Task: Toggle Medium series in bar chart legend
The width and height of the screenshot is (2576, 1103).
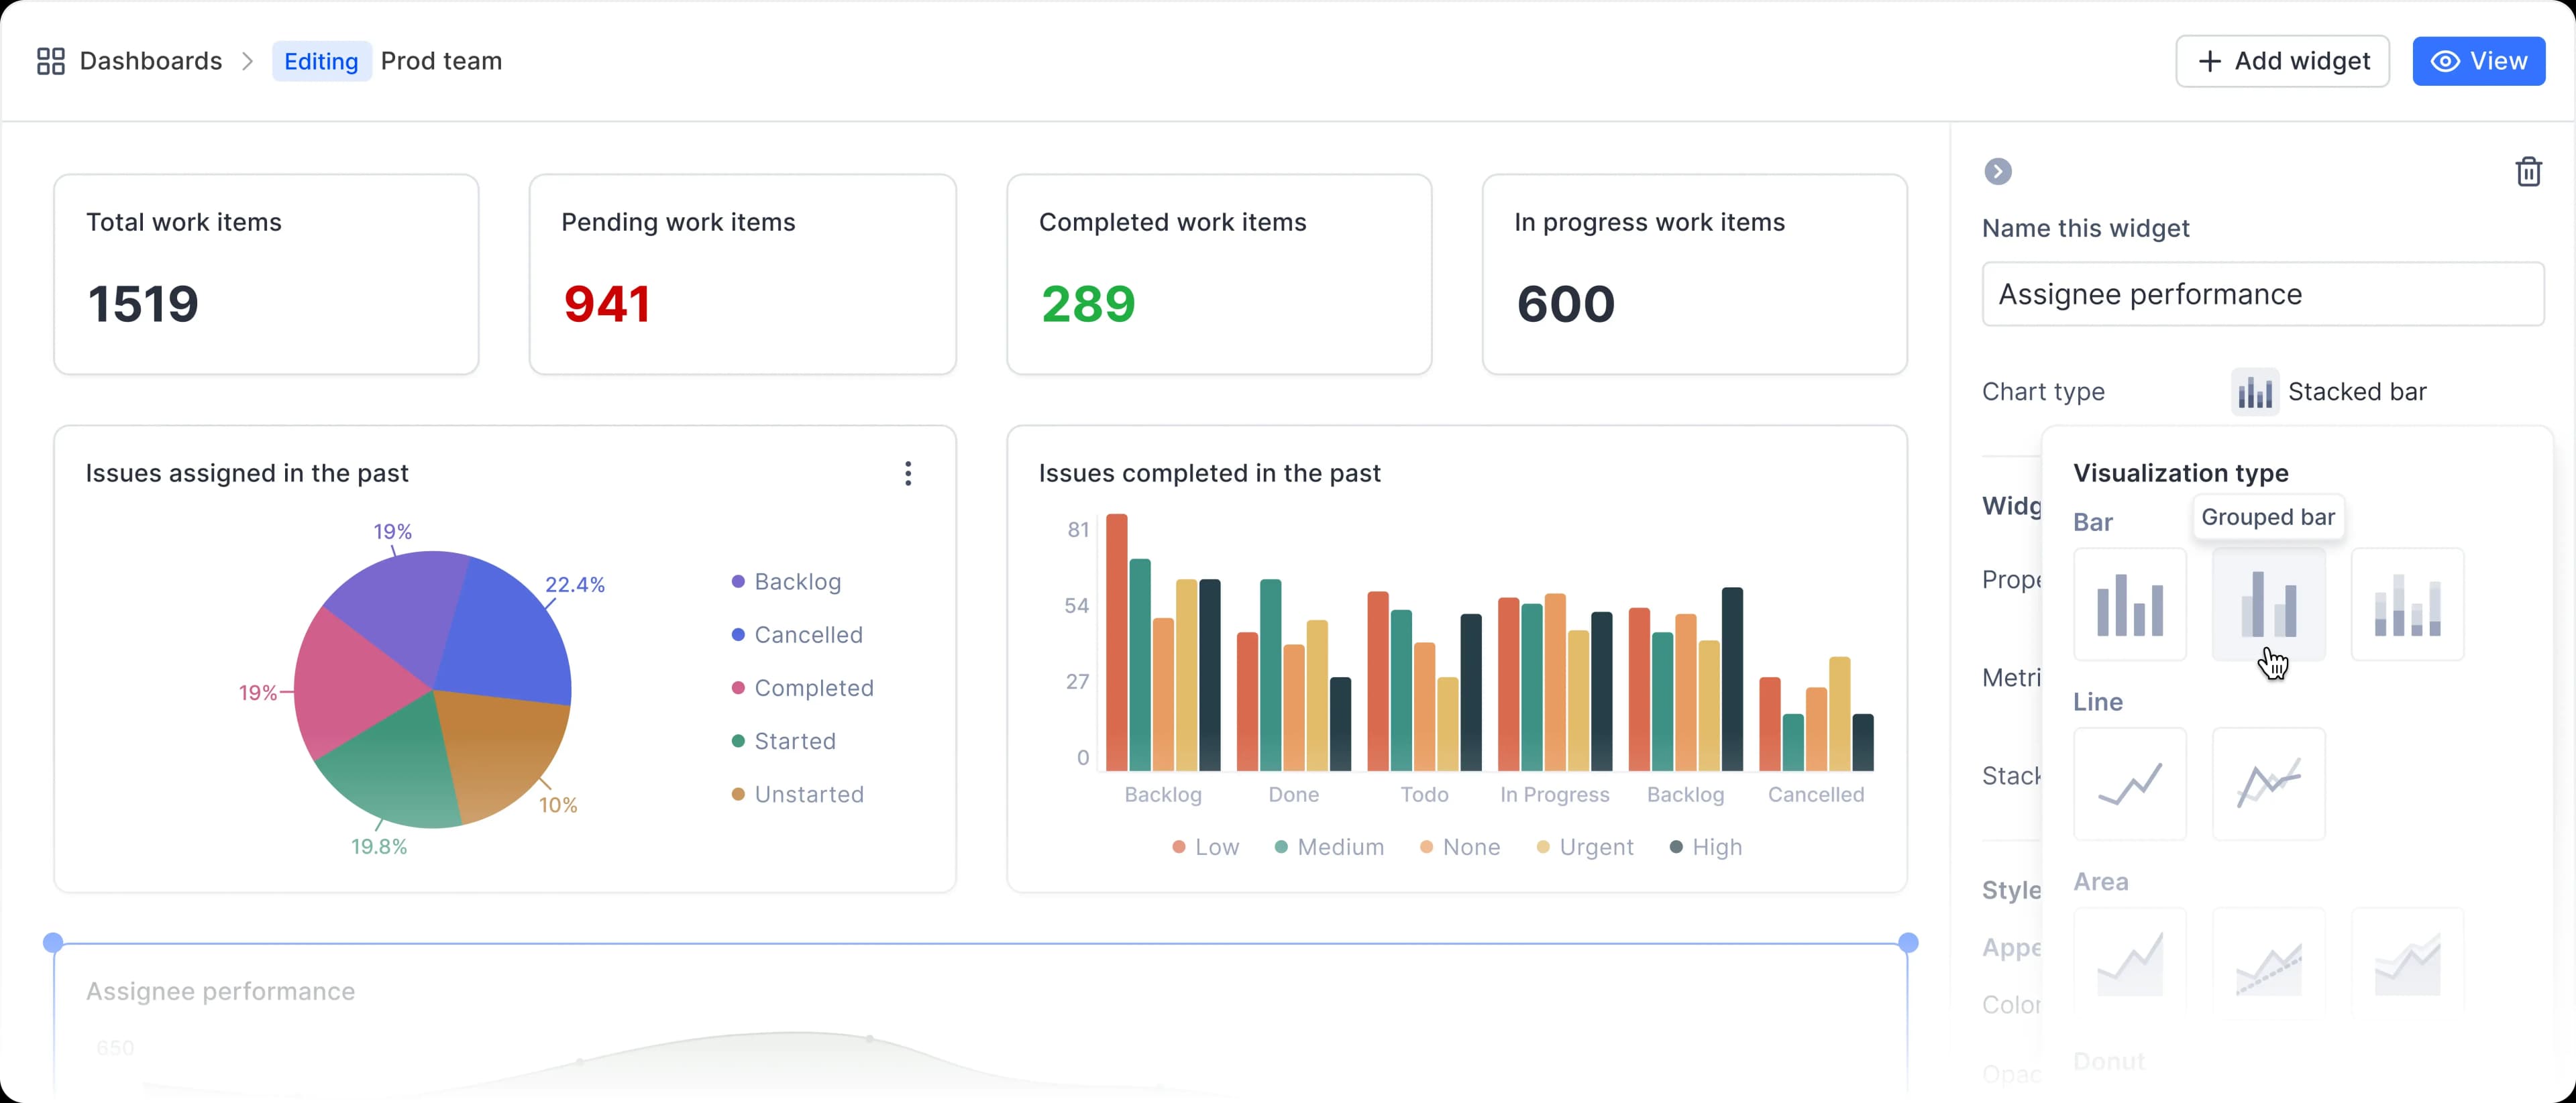Action: coord(1329,848)
